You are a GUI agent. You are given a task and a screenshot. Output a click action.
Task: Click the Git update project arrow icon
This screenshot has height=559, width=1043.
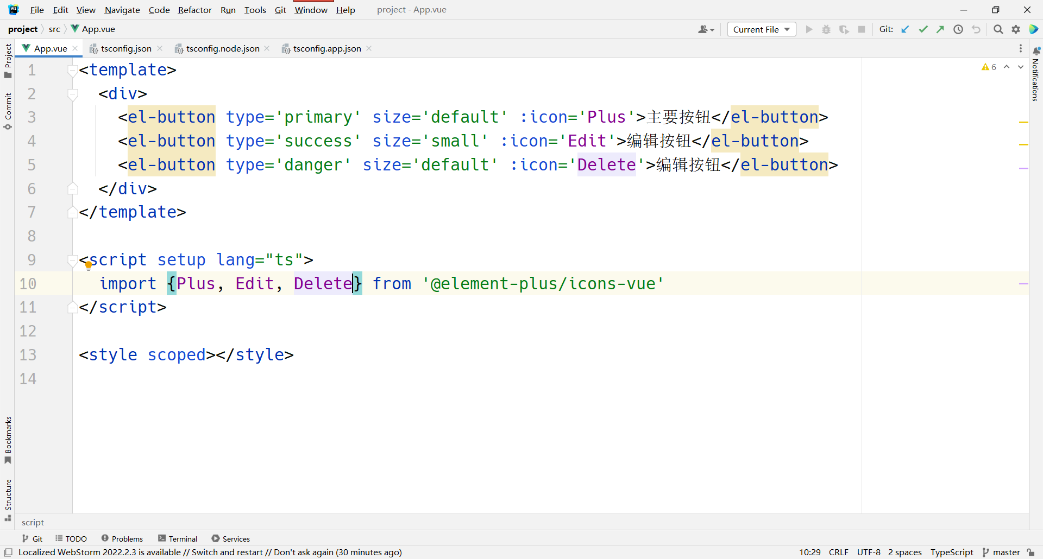[905, 29]
